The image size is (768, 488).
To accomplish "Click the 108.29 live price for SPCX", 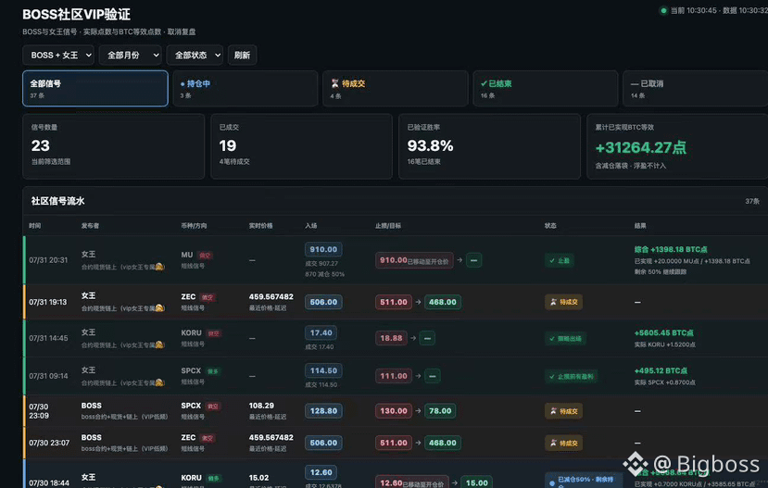I will 261,406.
